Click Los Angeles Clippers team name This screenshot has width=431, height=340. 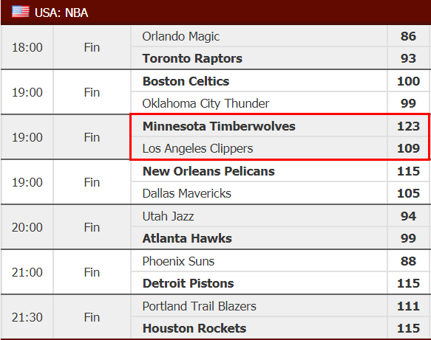pyautogui.click(x=197, y=148)
